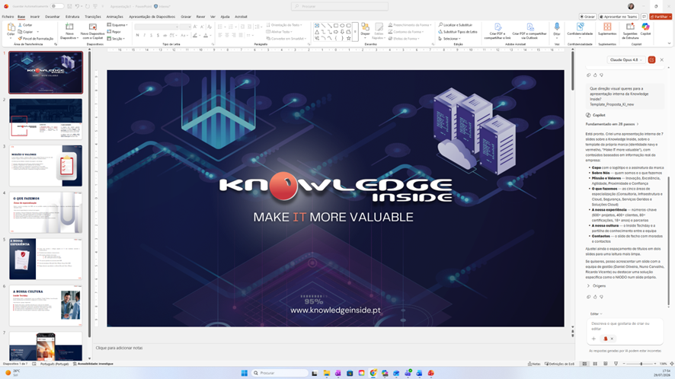The width and height of the screenshot is (675, 379).
Task: Open Apresentação de Diapositivos tab
Action: pos(152,16)
